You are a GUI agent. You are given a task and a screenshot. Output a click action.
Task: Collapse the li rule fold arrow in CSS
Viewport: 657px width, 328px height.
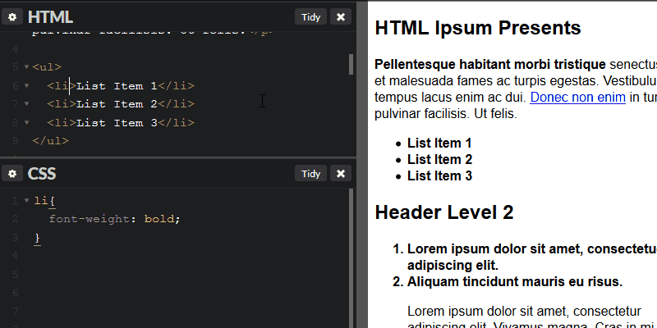point(27,201)
